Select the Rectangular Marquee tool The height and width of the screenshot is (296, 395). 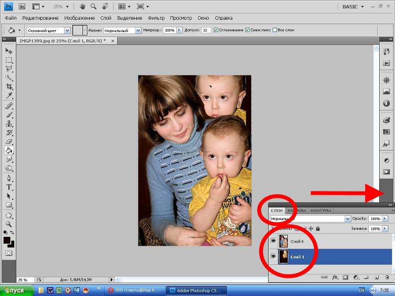[9, 60]
